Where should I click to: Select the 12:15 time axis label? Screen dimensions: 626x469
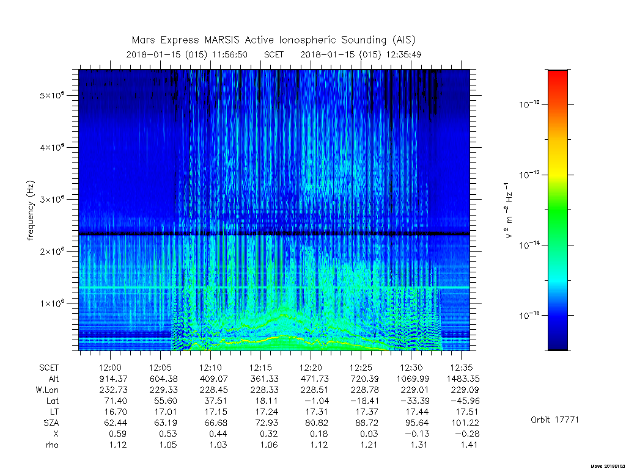pos(260,368)
